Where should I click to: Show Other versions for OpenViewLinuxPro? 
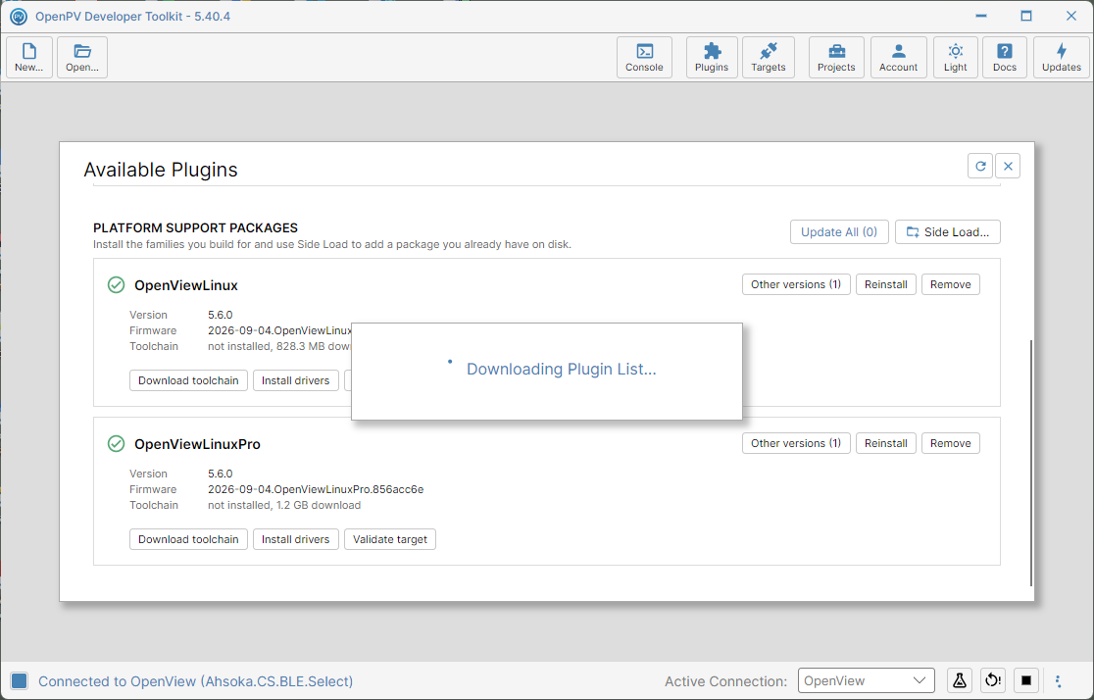point(796,443)
